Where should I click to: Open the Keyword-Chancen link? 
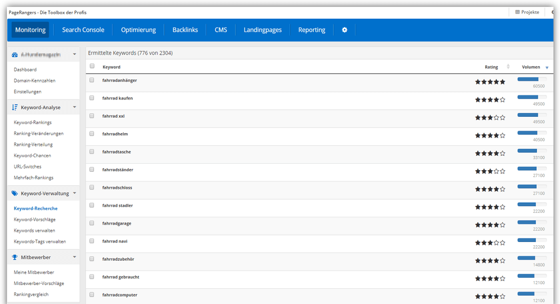tap(32, 156)
